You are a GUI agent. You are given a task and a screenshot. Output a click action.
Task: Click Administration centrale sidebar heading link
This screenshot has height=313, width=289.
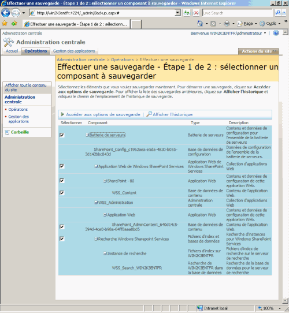click(x=20, y=99)
